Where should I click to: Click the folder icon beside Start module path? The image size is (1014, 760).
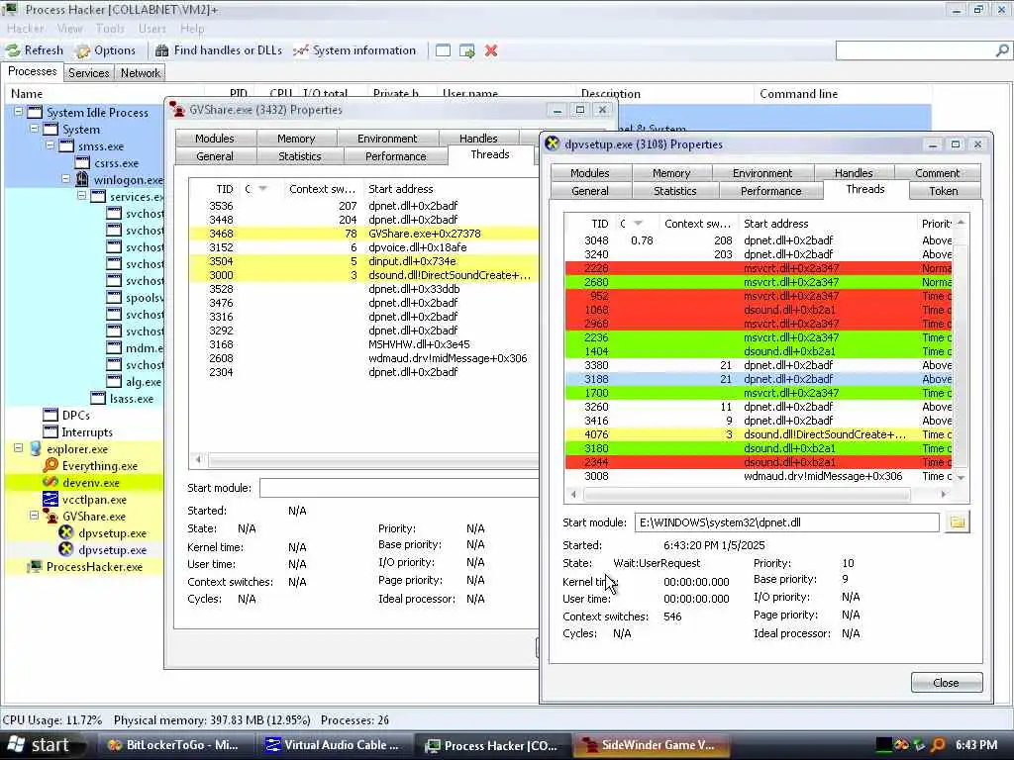[x=958, y=522]
